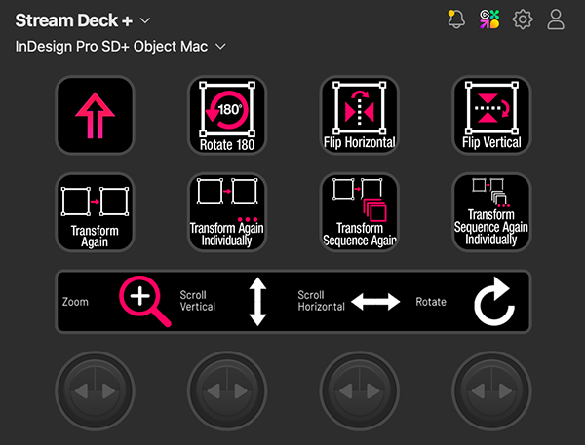Viewport: 585px width, 445px height.
Task: Select the fourth dial under Rotate
Action: coord(491,391)
